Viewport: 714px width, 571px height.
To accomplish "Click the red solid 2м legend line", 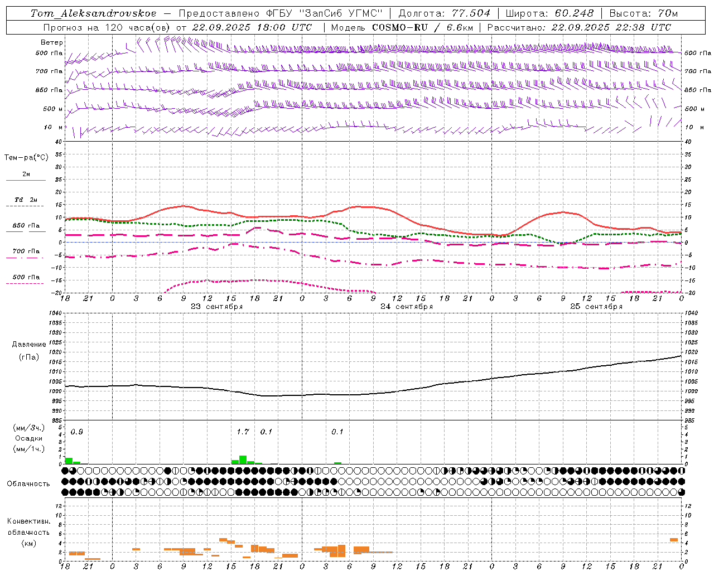I will coord(26,181).
